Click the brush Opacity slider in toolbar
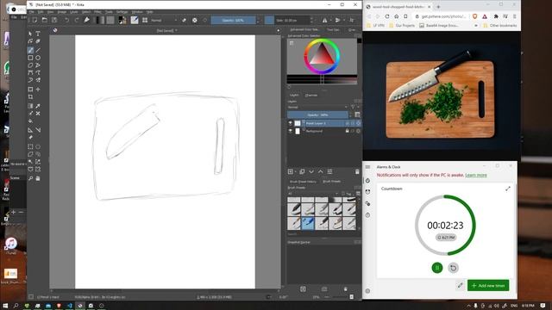Screen dimensions: 552x310 point(233,21)
